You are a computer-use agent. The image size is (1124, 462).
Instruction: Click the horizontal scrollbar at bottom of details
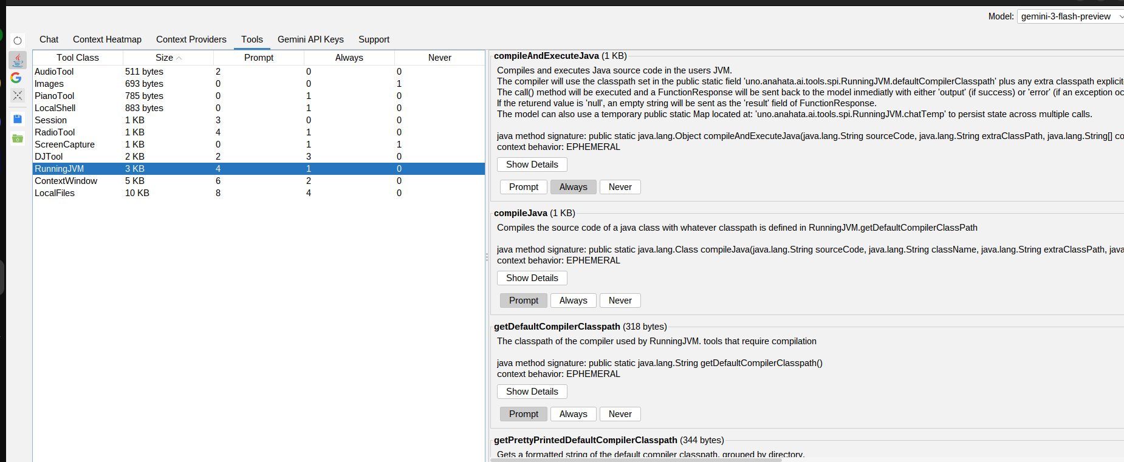click(x=636, y=460)
